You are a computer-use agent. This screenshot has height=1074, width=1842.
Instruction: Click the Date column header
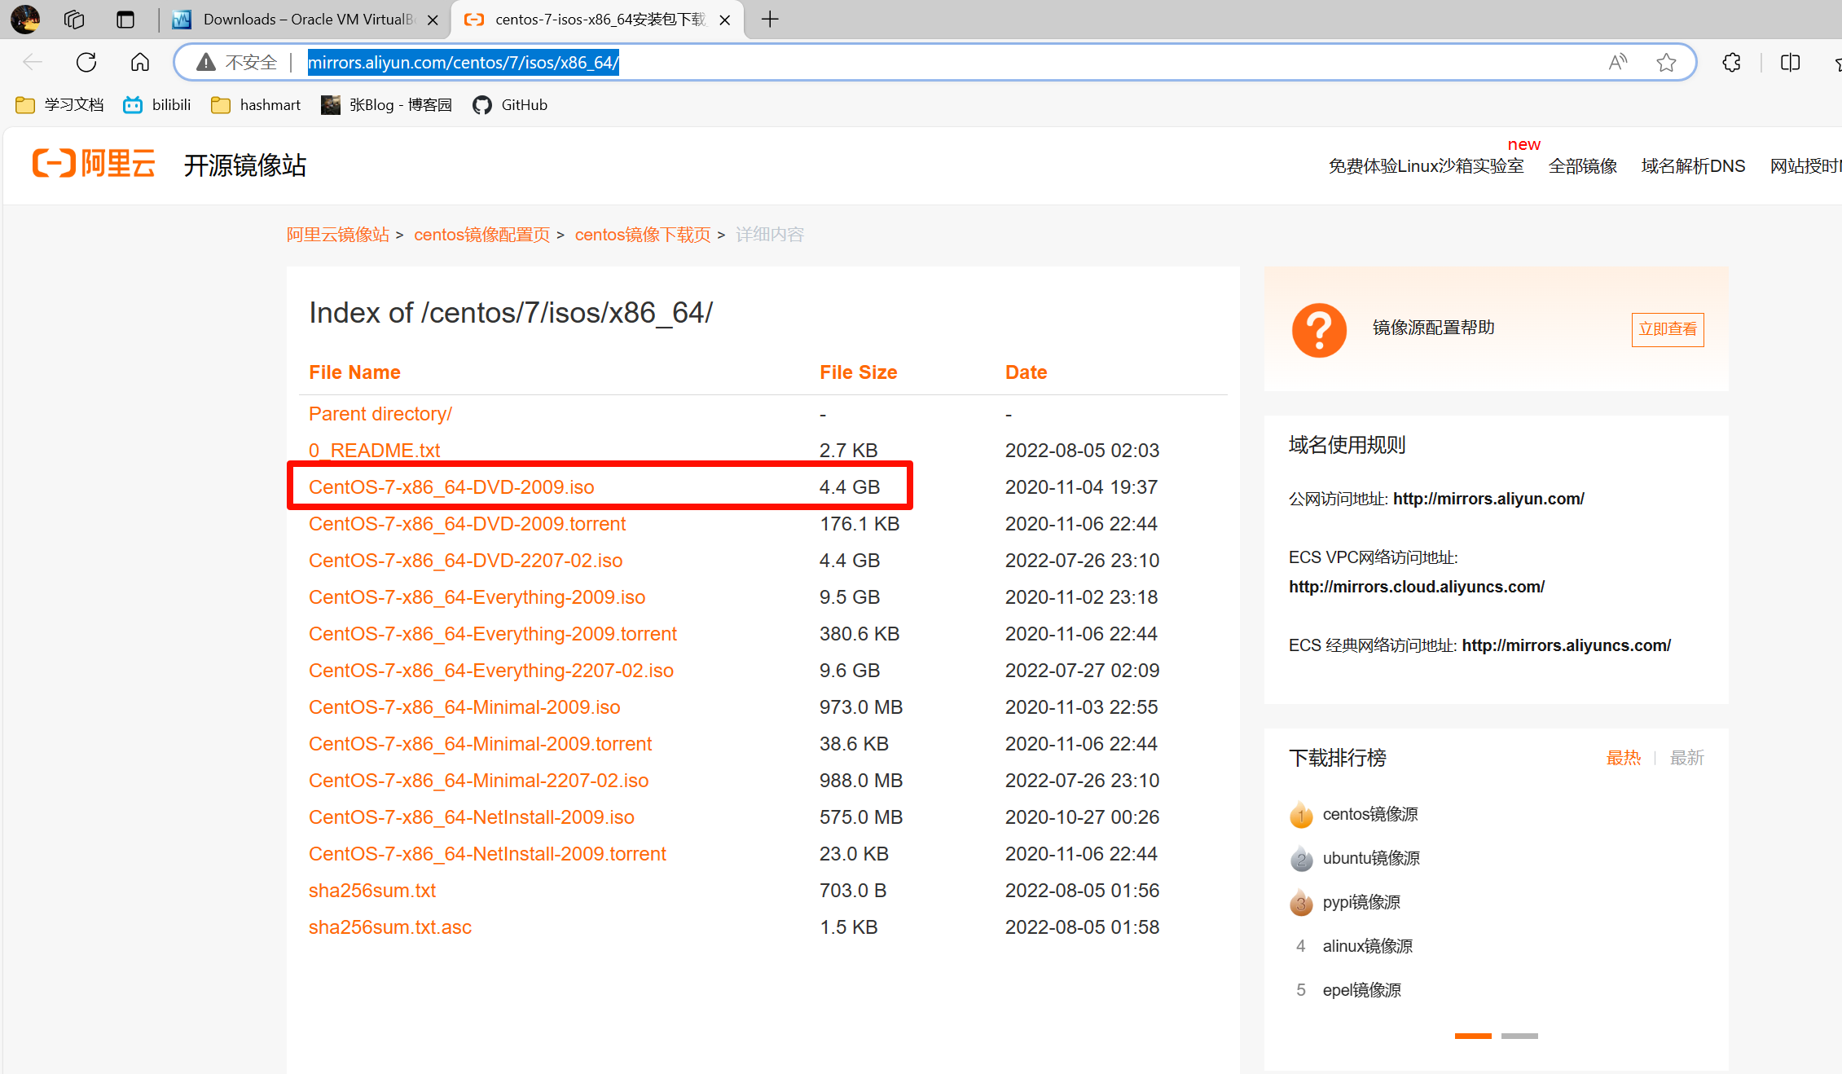(1026, 372)
